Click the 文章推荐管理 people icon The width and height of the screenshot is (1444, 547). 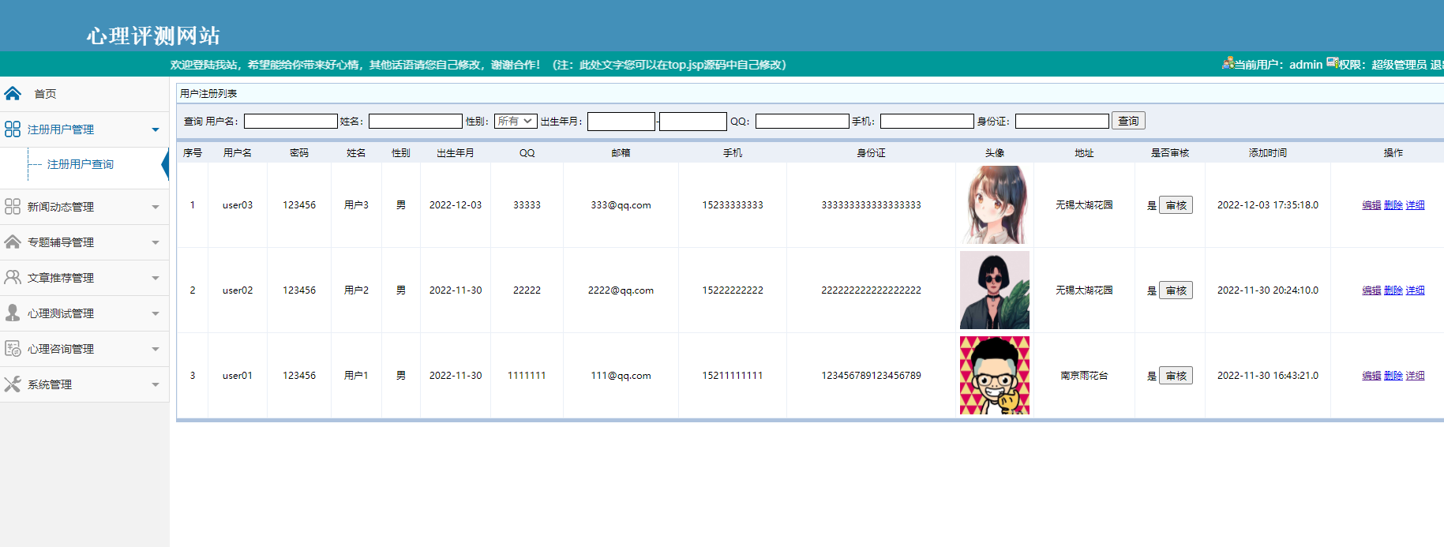(x=13, y=278)
